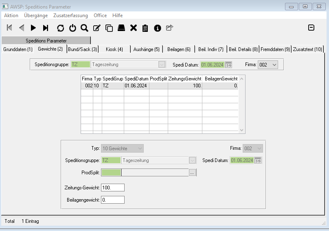Viewport: 329px width, 231px height.
Task: Open the Zusatzerfassung menu
Action: (70, 16)
